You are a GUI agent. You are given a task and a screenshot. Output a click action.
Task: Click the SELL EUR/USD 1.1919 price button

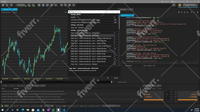click(154, 96)
